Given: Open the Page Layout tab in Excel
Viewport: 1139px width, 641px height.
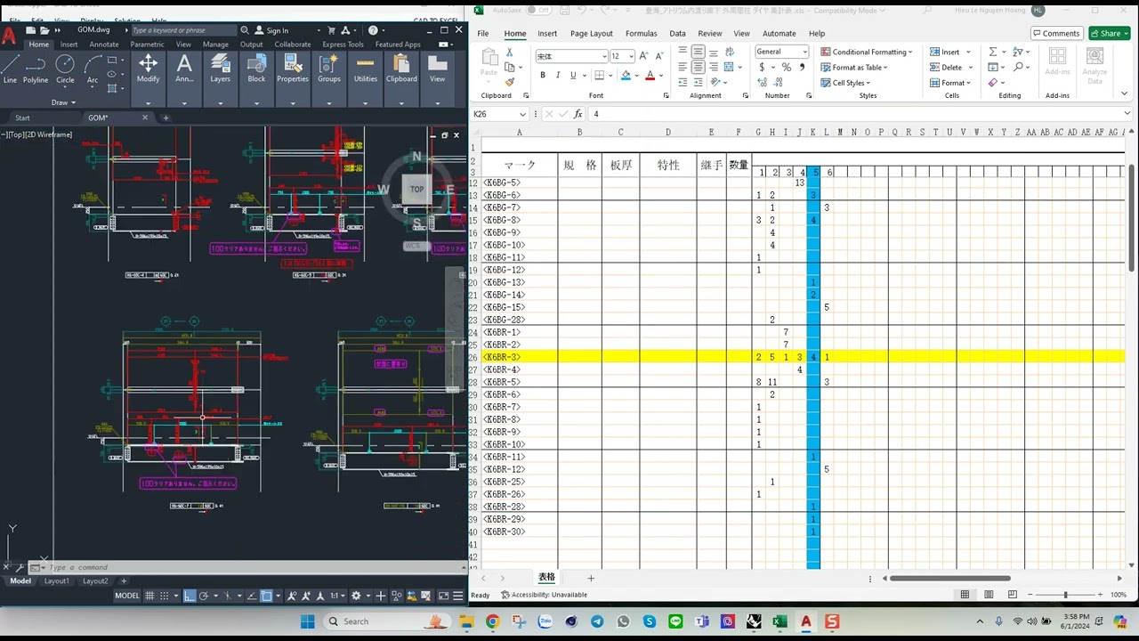Looking at the screenshot, I should pos(592,34).
